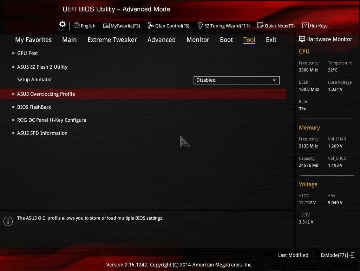Click the info icon beside the help text
This screenshot has width=360, height=271.
click(x=8, y=221)
